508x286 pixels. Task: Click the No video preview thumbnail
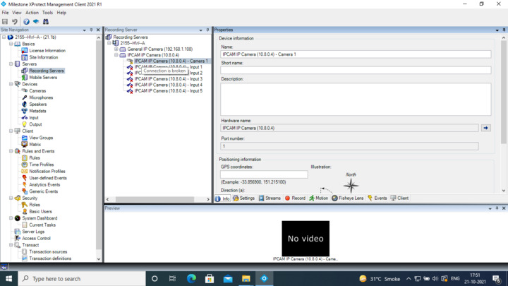coord(306,238)
